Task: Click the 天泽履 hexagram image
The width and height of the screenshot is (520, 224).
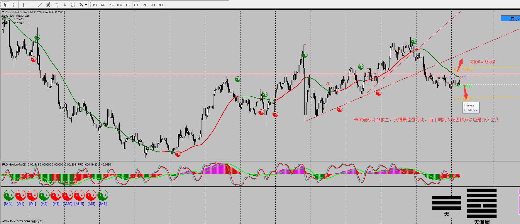Action: coord(482,206)
